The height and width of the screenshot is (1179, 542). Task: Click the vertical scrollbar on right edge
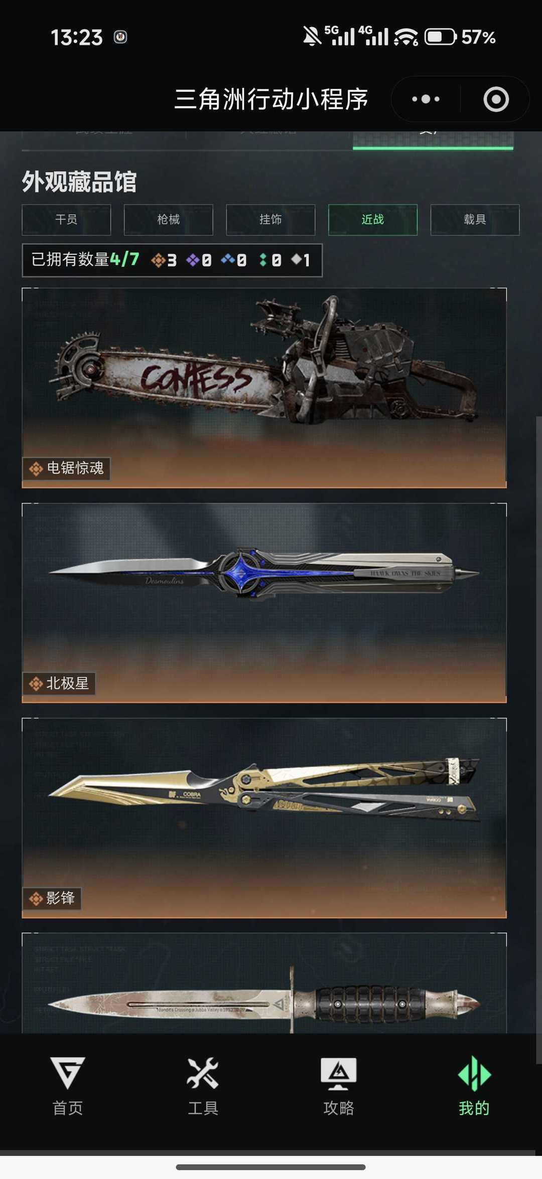538,740
